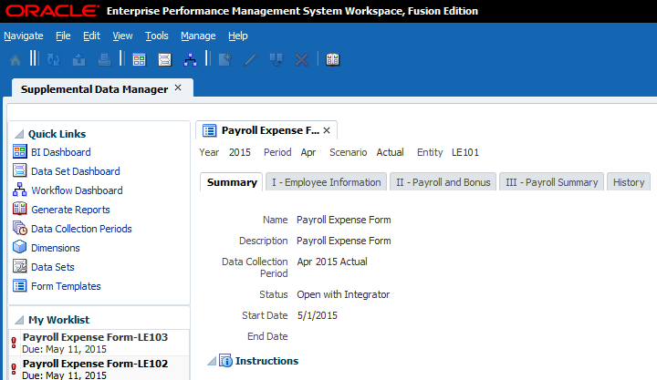Click the Start Date value 5/1/2015
Viewport: 657px width, 380px height.
(x=318, y=315)
